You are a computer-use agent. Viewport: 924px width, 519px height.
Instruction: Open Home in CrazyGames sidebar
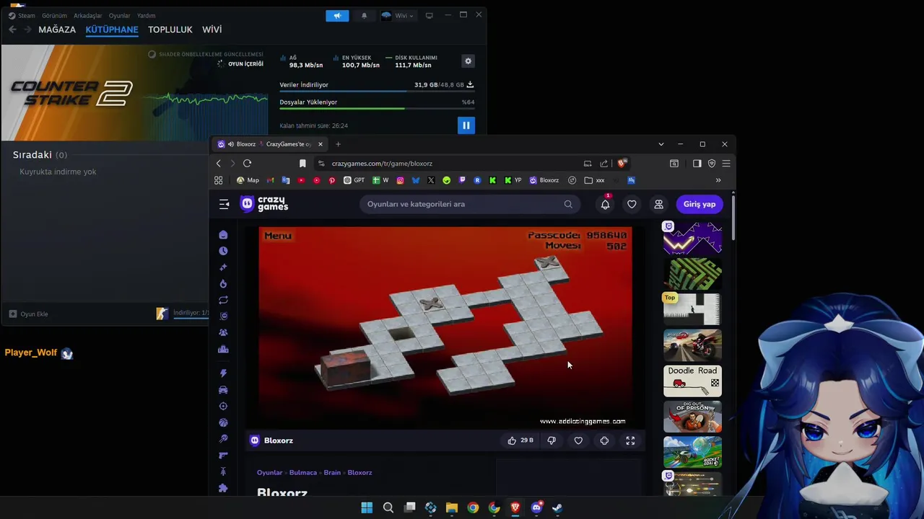223,235
